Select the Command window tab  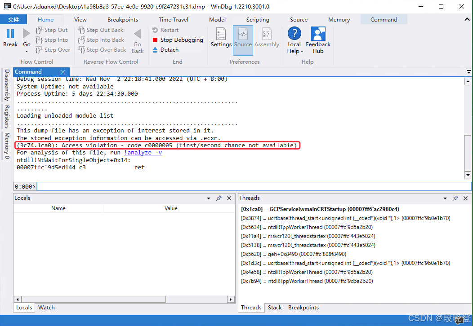click(x=28, y=72)
